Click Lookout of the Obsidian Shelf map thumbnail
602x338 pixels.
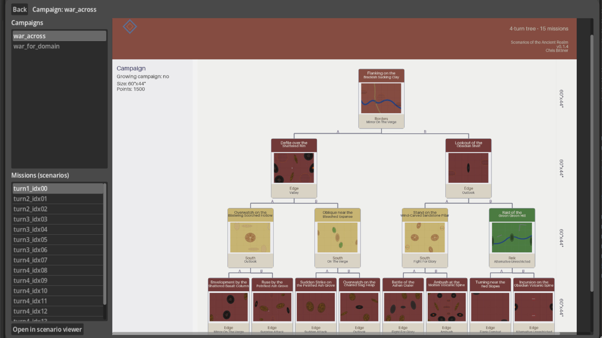(468, 168)
